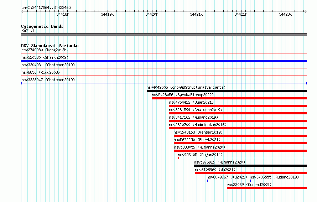Viewport: 317px width, 202px height.
Task: Select the red nsv4754422 Quan2021 bar
Action: click(x=238, y=106)
